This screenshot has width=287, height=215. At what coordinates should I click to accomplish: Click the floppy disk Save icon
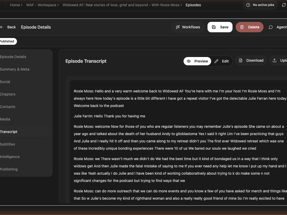point(213,27)
